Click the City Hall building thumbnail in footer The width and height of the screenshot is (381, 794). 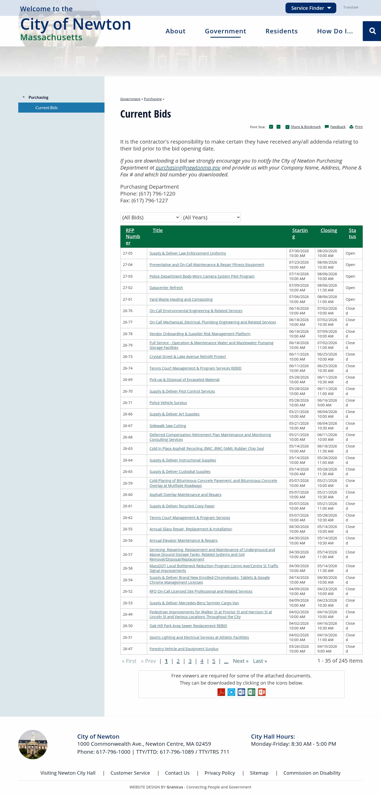[x=33, y=744]
